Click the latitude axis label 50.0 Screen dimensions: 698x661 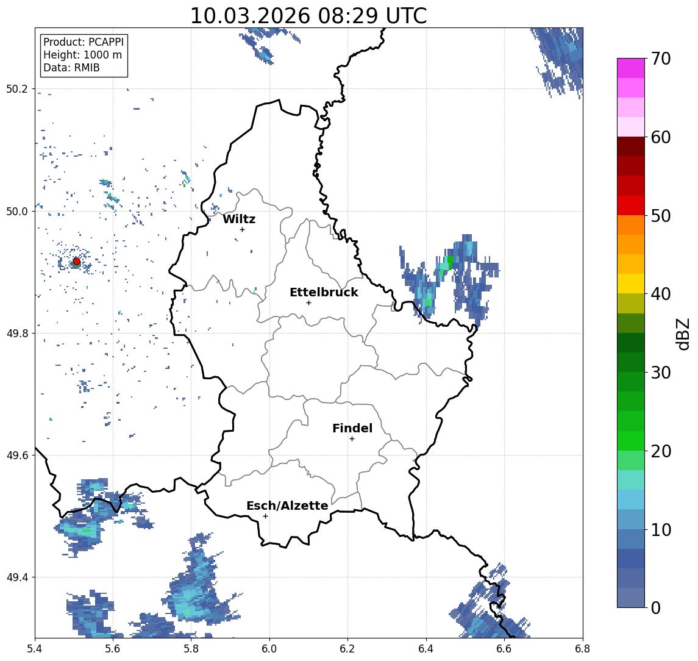tap(16, 211)
